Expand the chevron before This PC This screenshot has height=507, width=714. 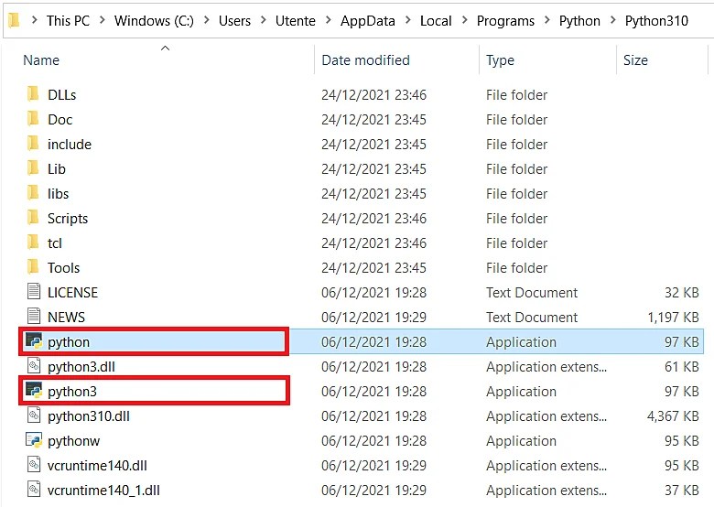[35, 20]
